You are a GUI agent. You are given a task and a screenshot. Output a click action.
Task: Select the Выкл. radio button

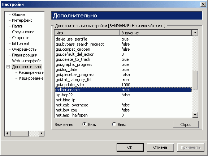pos(114,125)
